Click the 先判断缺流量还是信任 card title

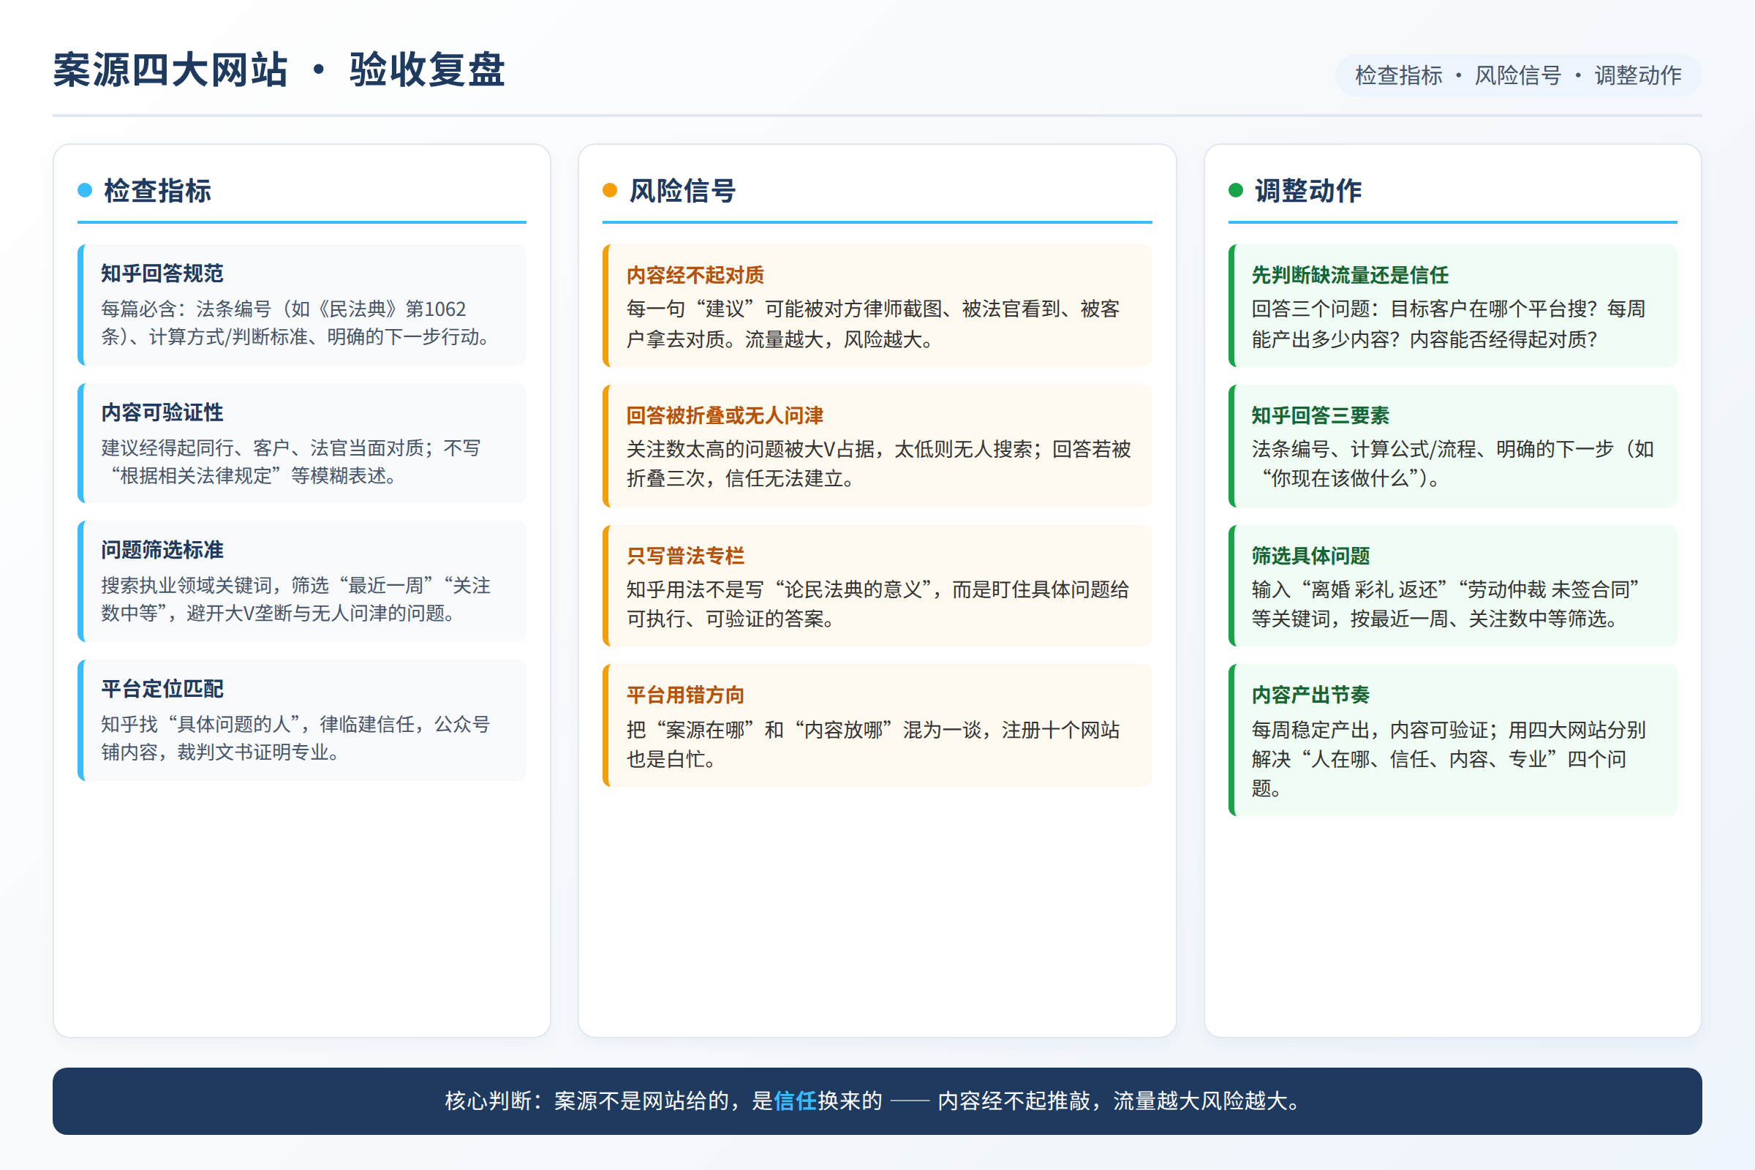(1350, 276)
